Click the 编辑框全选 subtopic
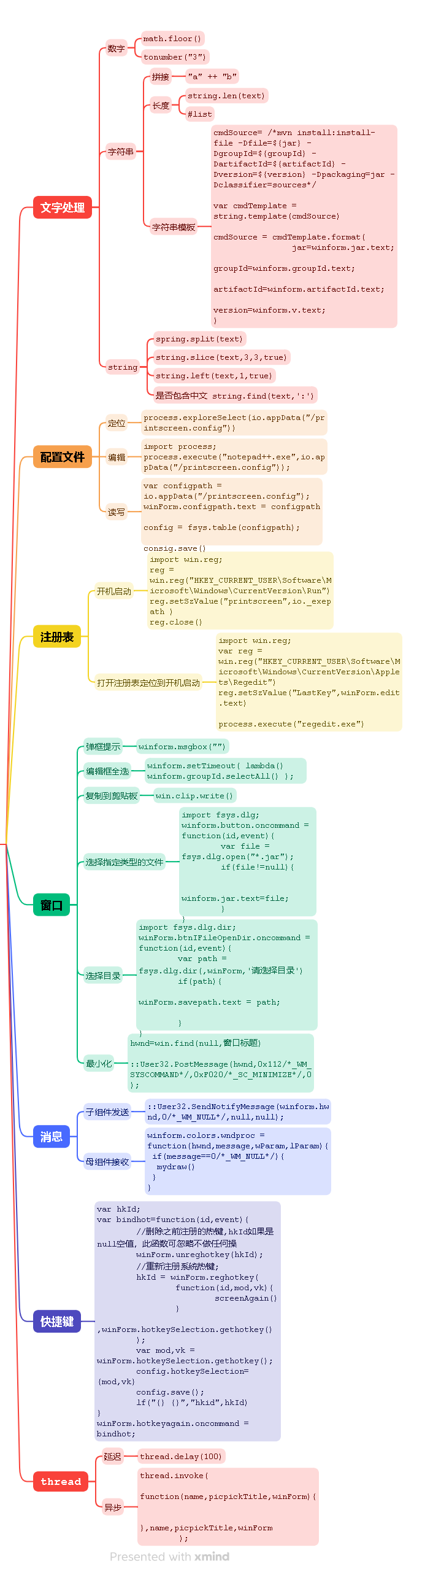 [107, 771]
